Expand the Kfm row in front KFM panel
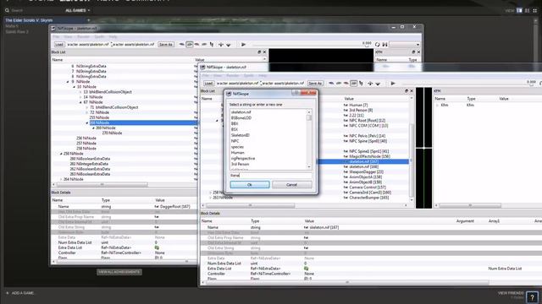This screenshot has height=304, width=542. click(437, 105)
